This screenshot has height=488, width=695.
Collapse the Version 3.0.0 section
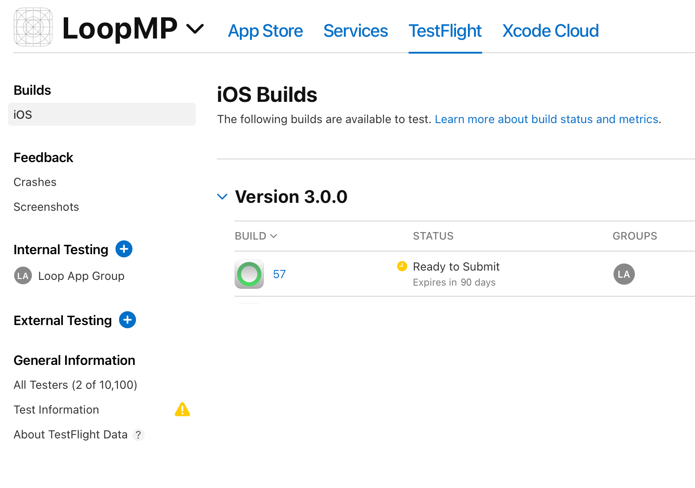pyautogui.click(x=222, y=197)
